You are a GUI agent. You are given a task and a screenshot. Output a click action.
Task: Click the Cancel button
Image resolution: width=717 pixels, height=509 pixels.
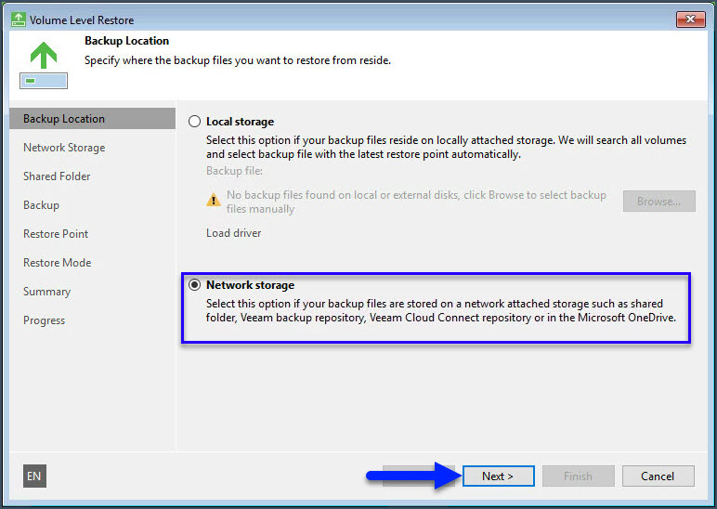click(x=657, y=476)
